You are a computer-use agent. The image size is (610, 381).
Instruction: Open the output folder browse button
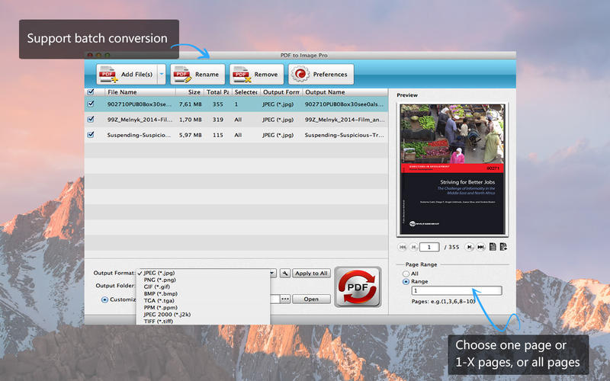click(x=284, y=299)
